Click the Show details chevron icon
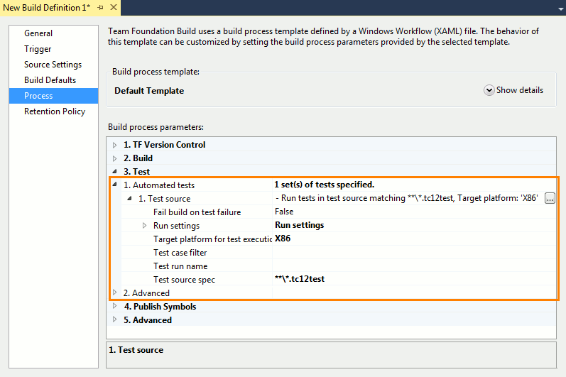 point(489,90)
